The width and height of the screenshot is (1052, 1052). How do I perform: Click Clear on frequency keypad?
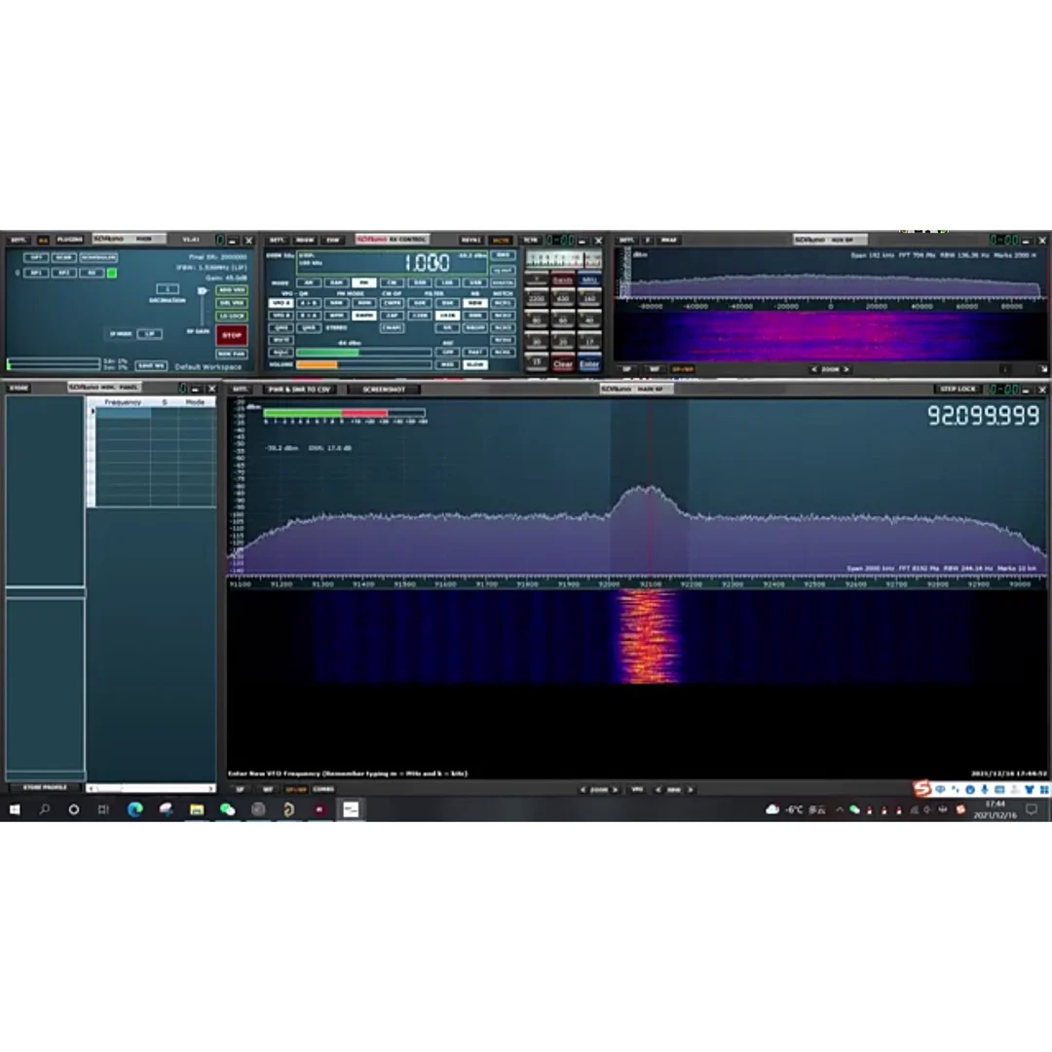[562, 363]
